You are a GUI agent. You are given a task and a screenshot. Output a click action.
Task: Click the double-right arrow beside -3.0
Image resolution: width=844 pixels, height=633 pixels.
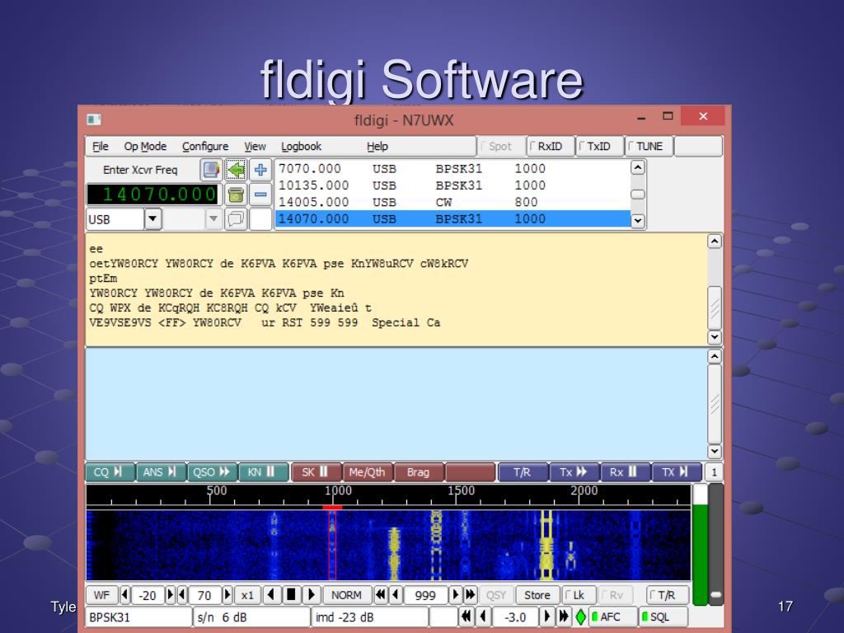point(564,617)
